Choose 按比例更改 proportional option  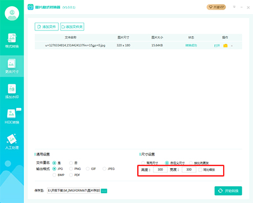pos(191,163)
